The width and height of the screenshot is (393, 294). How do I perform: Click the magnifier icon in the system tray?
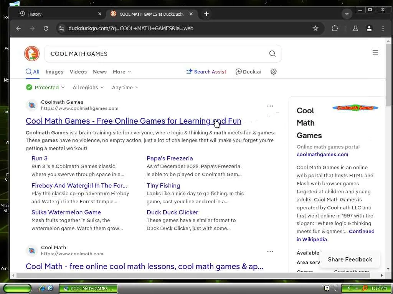[x=365, y=289]
